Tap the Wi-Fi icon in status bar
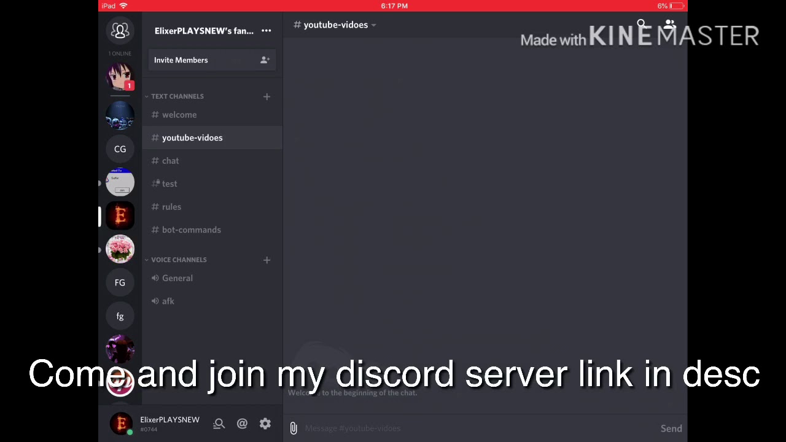786x442 pixels. click(123, 6)
